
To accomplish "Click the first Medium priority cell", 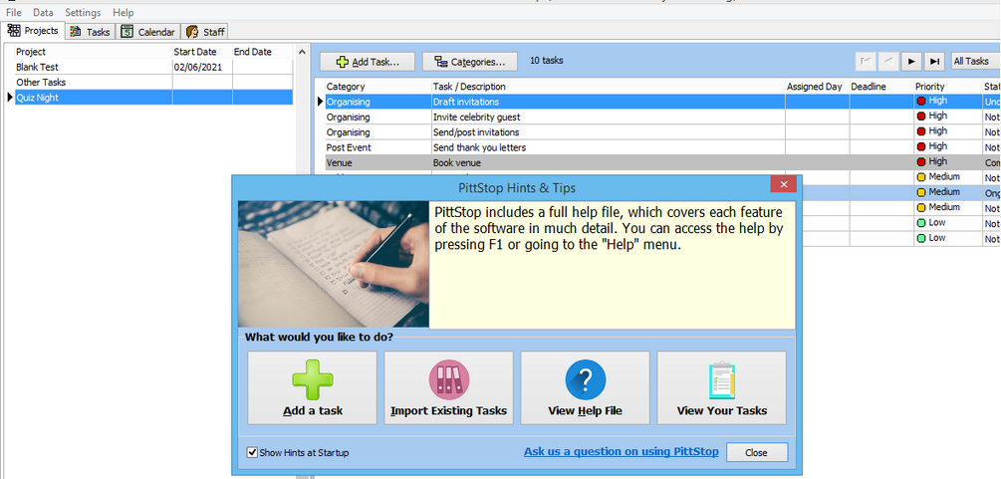I will (x=948, y=177).
